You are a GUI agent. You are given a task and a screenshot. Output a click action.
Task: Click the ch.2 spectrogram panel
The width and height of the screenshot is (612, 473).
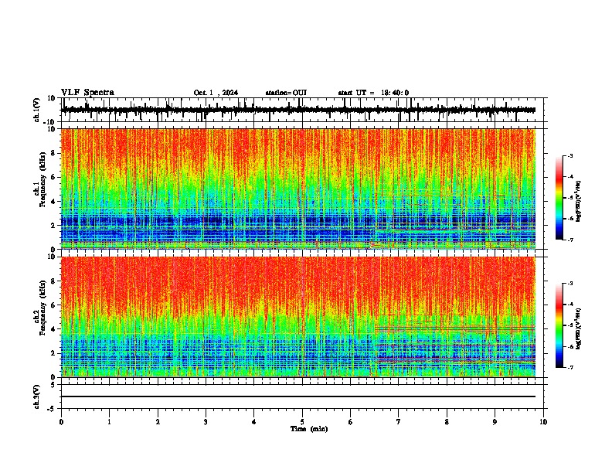pos(297,317)
